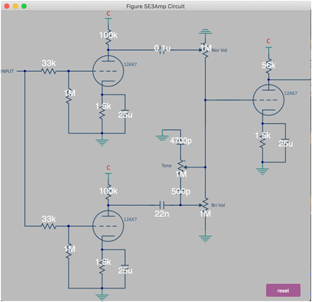Viewport: 312px width, 302px height.
Task: Maximize the window with the green button
Action: (24, 6)
